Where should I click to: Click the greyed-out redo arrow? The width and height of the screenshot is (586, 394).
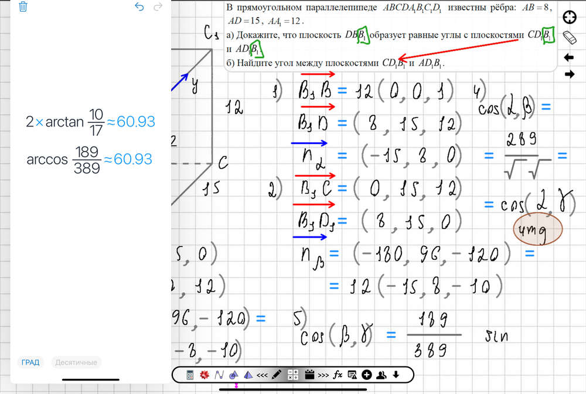click(158, 7)
